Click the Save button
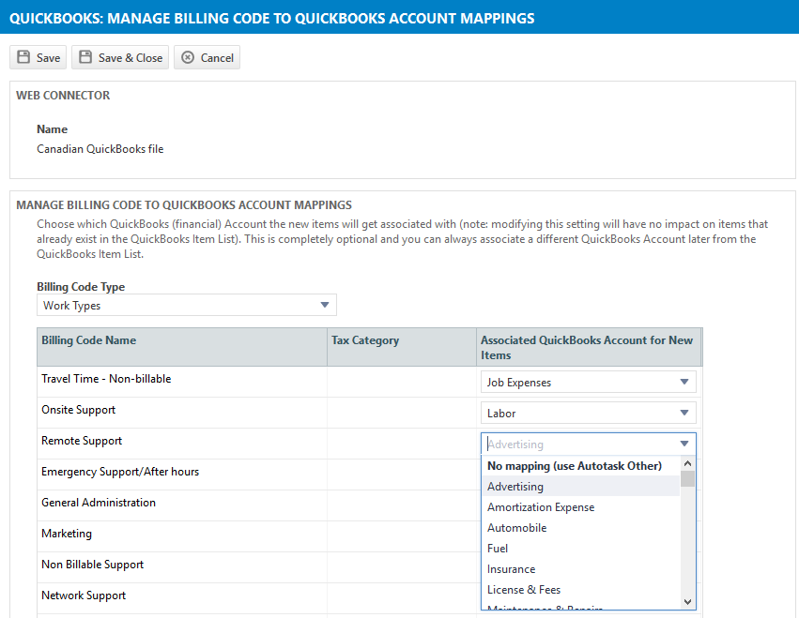The width and height of the screenshot is (799, 618). pyautogui.click(x=38, y=57)
